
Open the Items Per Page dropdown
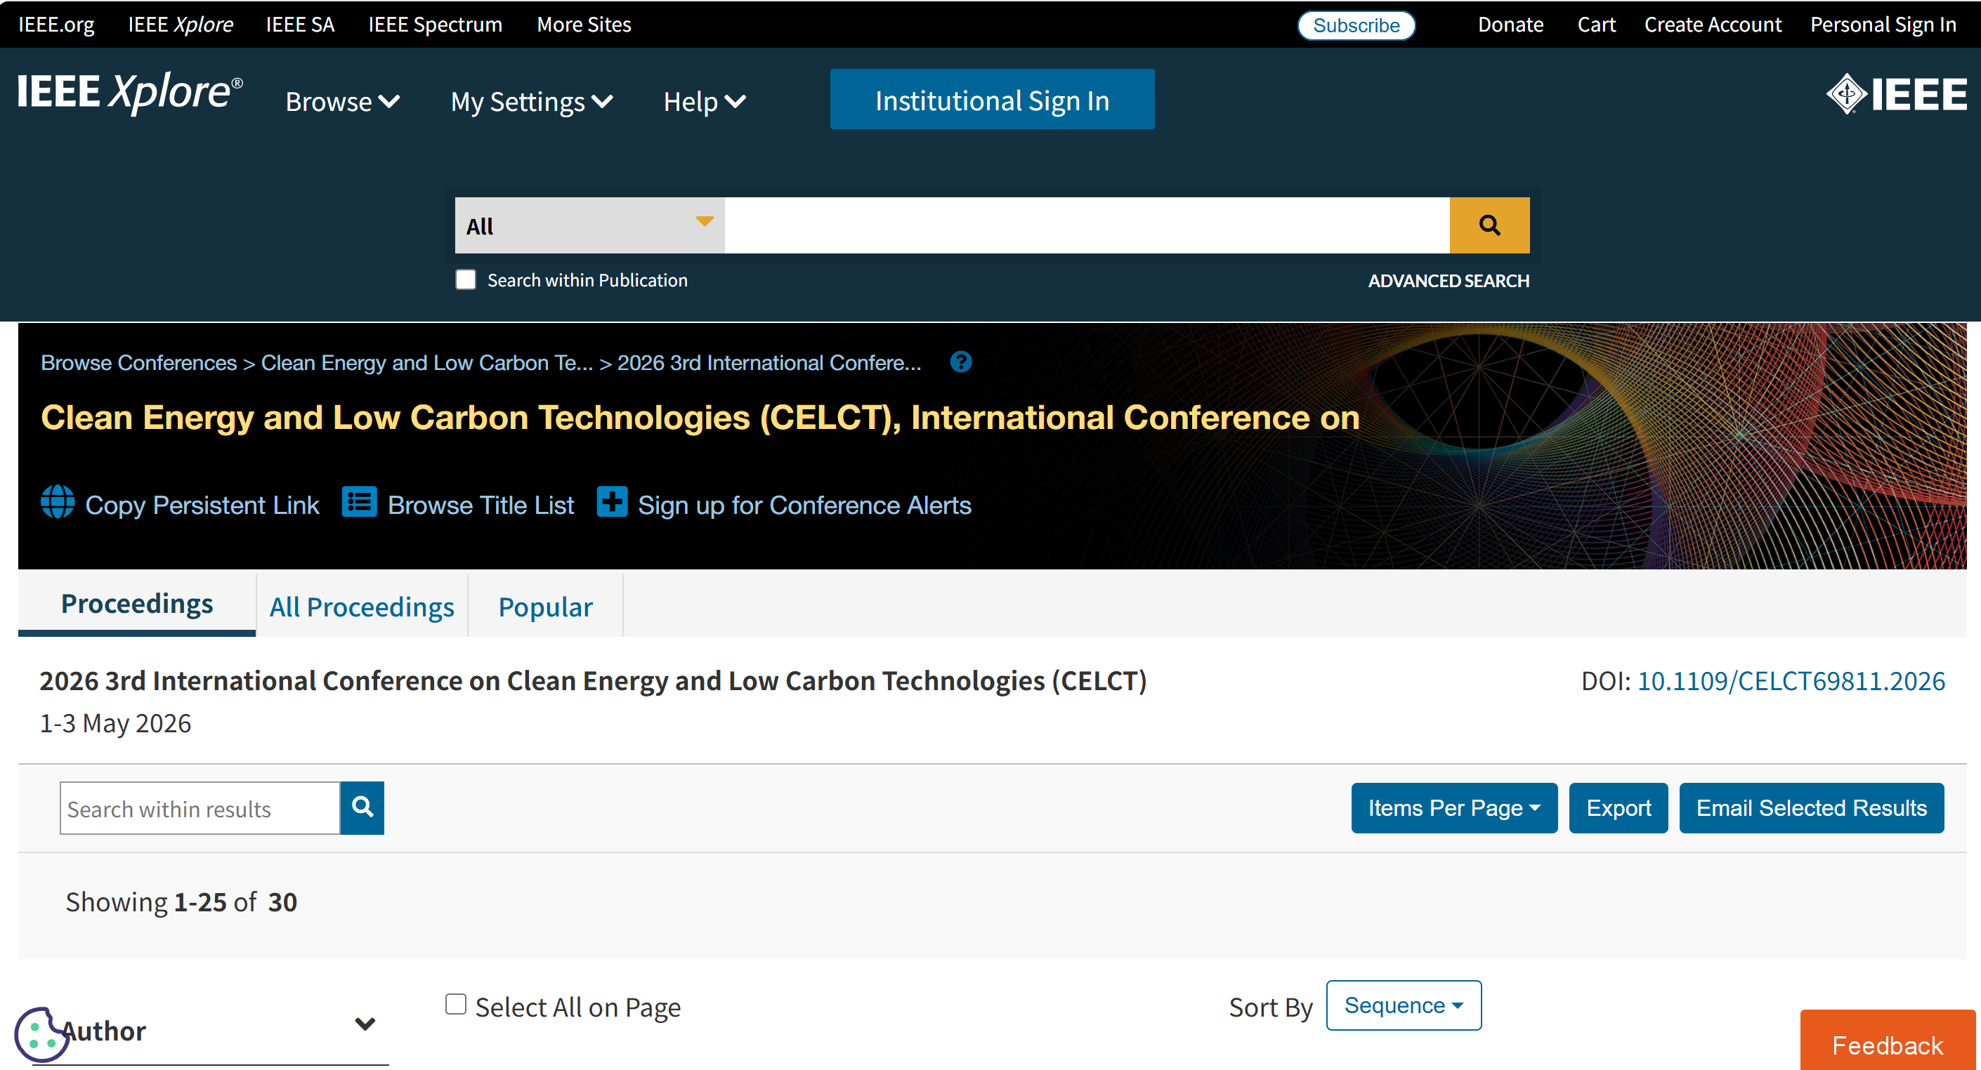tap(1453, 808)
